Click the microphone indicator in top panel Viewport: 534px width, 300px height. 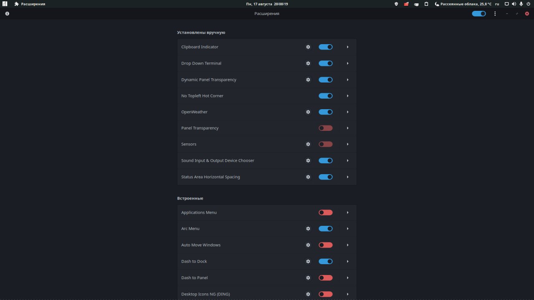click(521, 4)
